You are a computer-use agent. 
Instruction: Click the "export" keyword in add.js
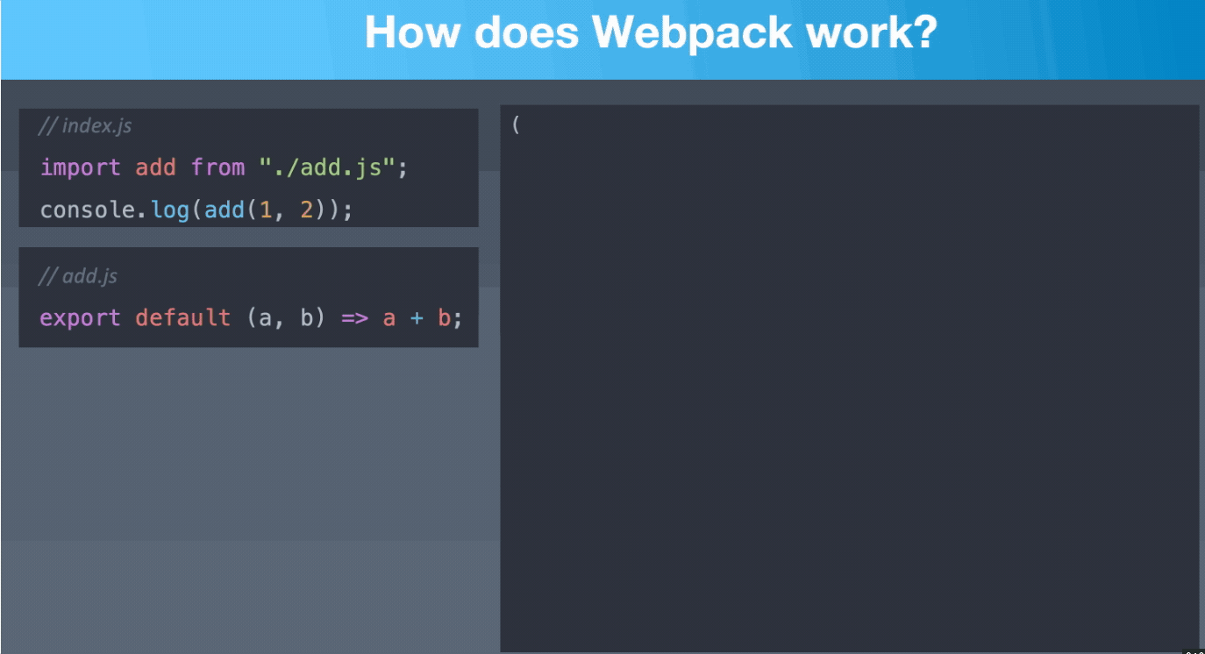(82, 317)
